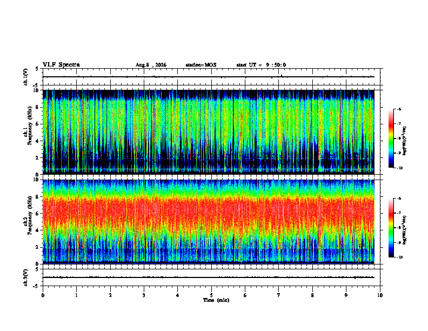Click the "-9" label on the ch.2 color scale

click(399, 242)
